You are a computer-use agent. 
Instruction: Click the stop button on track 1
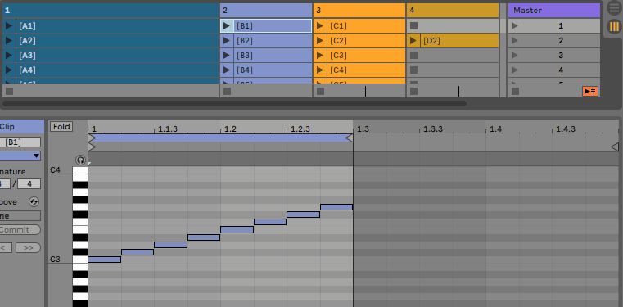(x=9, y=92)
